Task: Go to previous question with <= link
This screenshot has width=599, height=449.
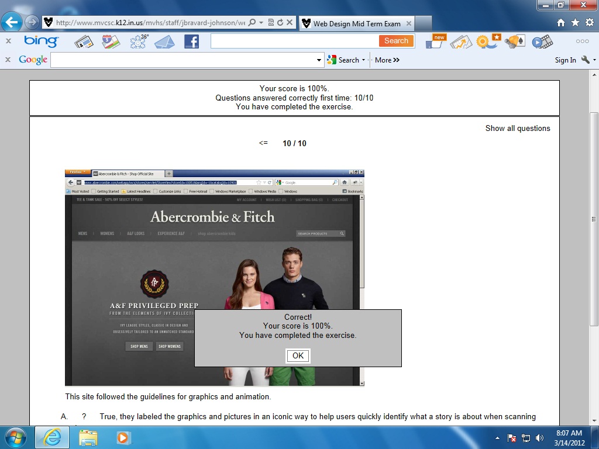Action: (263, 143)
